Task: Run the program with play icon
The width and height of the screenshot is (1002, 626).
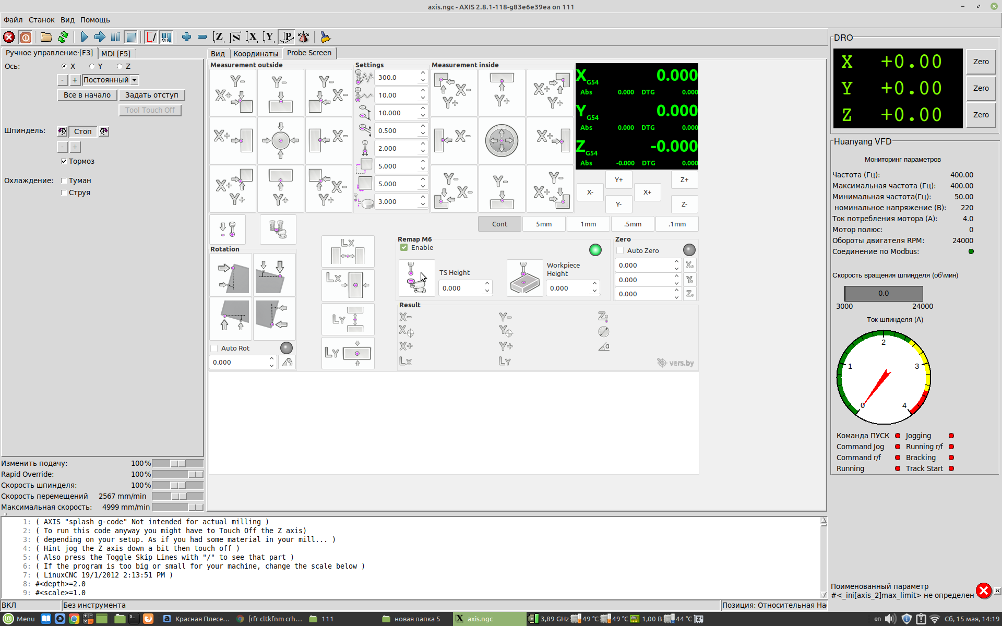Action: pos(84,37)
